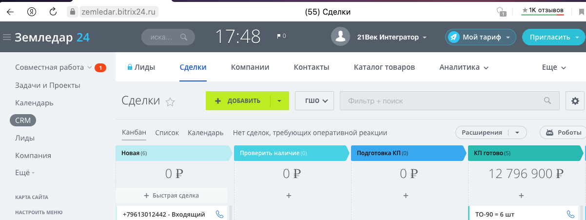The width and height of the screenshot is (586, 220).
Task: Open the Земледар 24 portal logo
Action: (x=52, y=38)
